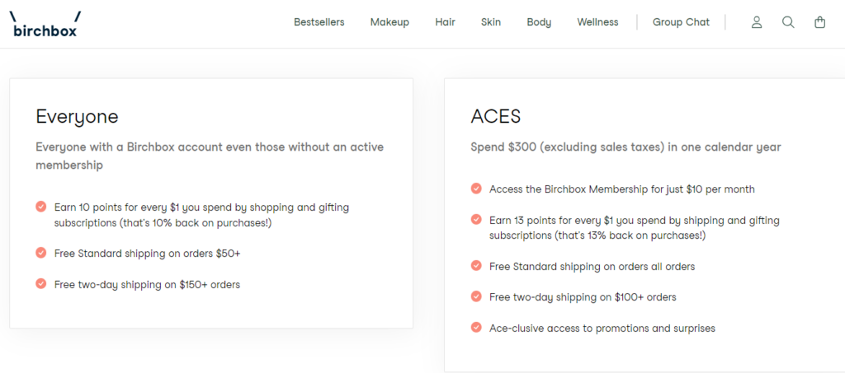This screenshot has width=845, height=373.
Task: Click the ACES card heading
Action: [x=496, y=116]
